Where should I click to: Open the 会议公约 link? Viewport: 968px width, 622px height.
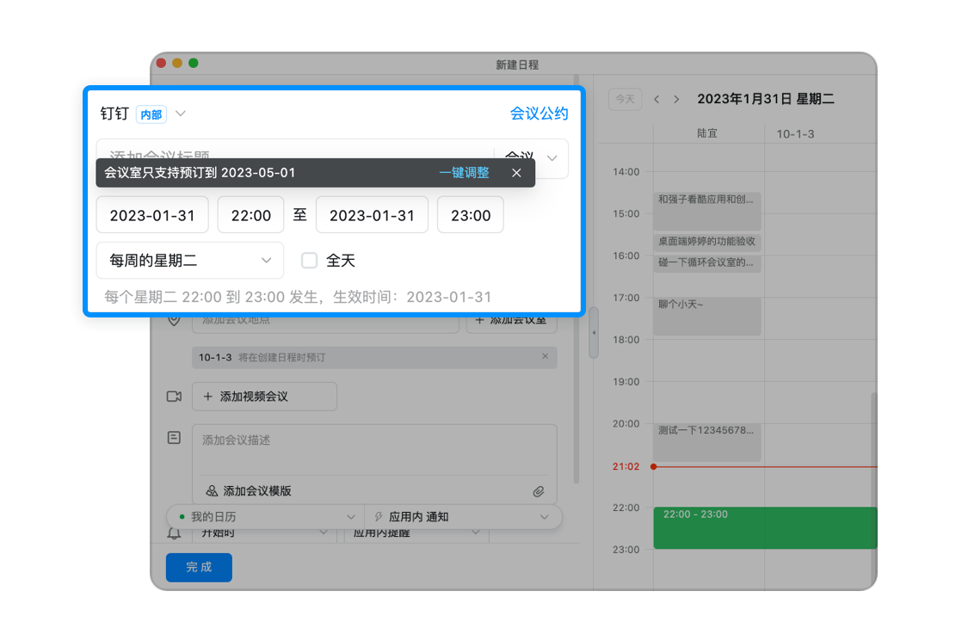539,114
